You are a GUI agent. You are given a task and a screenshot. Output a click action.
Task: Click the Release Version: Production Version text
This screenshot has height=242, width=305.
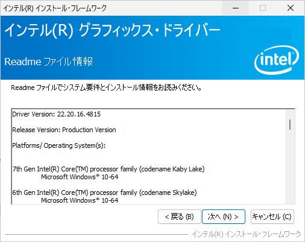pyautogui.click(x=64, y=130)
